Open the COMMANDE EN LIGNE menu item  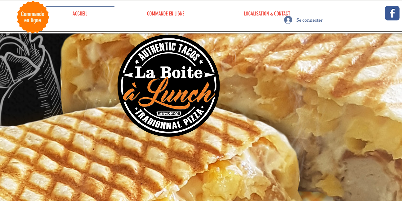(166, 14)
